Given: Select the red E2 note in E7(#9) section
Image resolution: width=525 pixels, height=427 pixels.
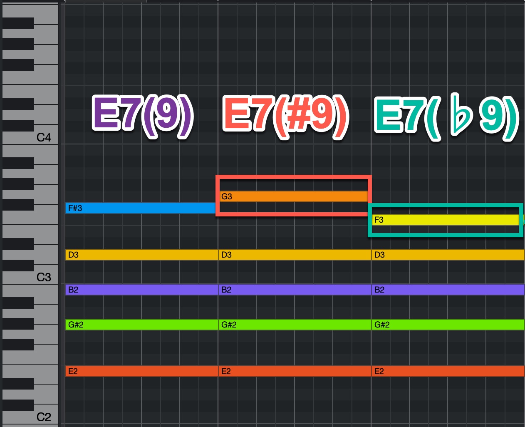Looking at the screenshot, I should click(295, 371).
